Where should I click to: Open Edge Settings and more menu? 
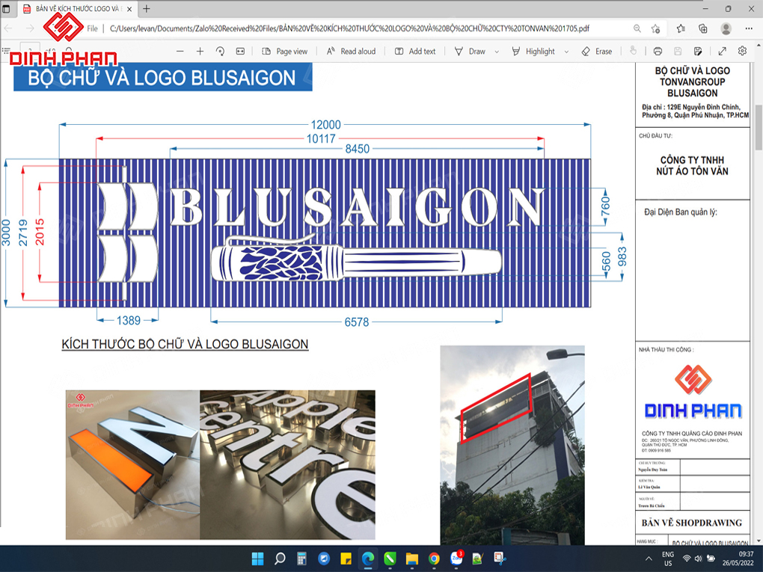[x=749, y=28]
